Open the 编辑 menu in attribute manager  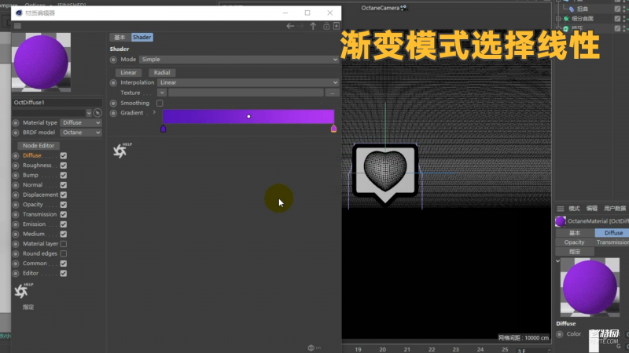pos(592,209)
